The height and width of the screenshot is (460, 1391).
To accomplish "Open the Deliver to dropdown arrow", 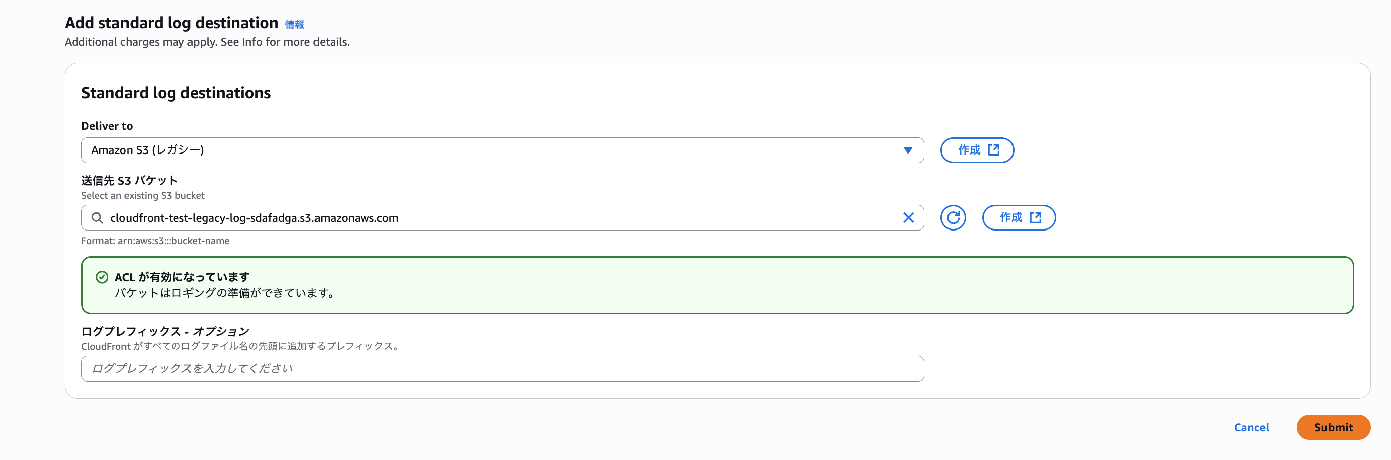I will tap(908, 150).
